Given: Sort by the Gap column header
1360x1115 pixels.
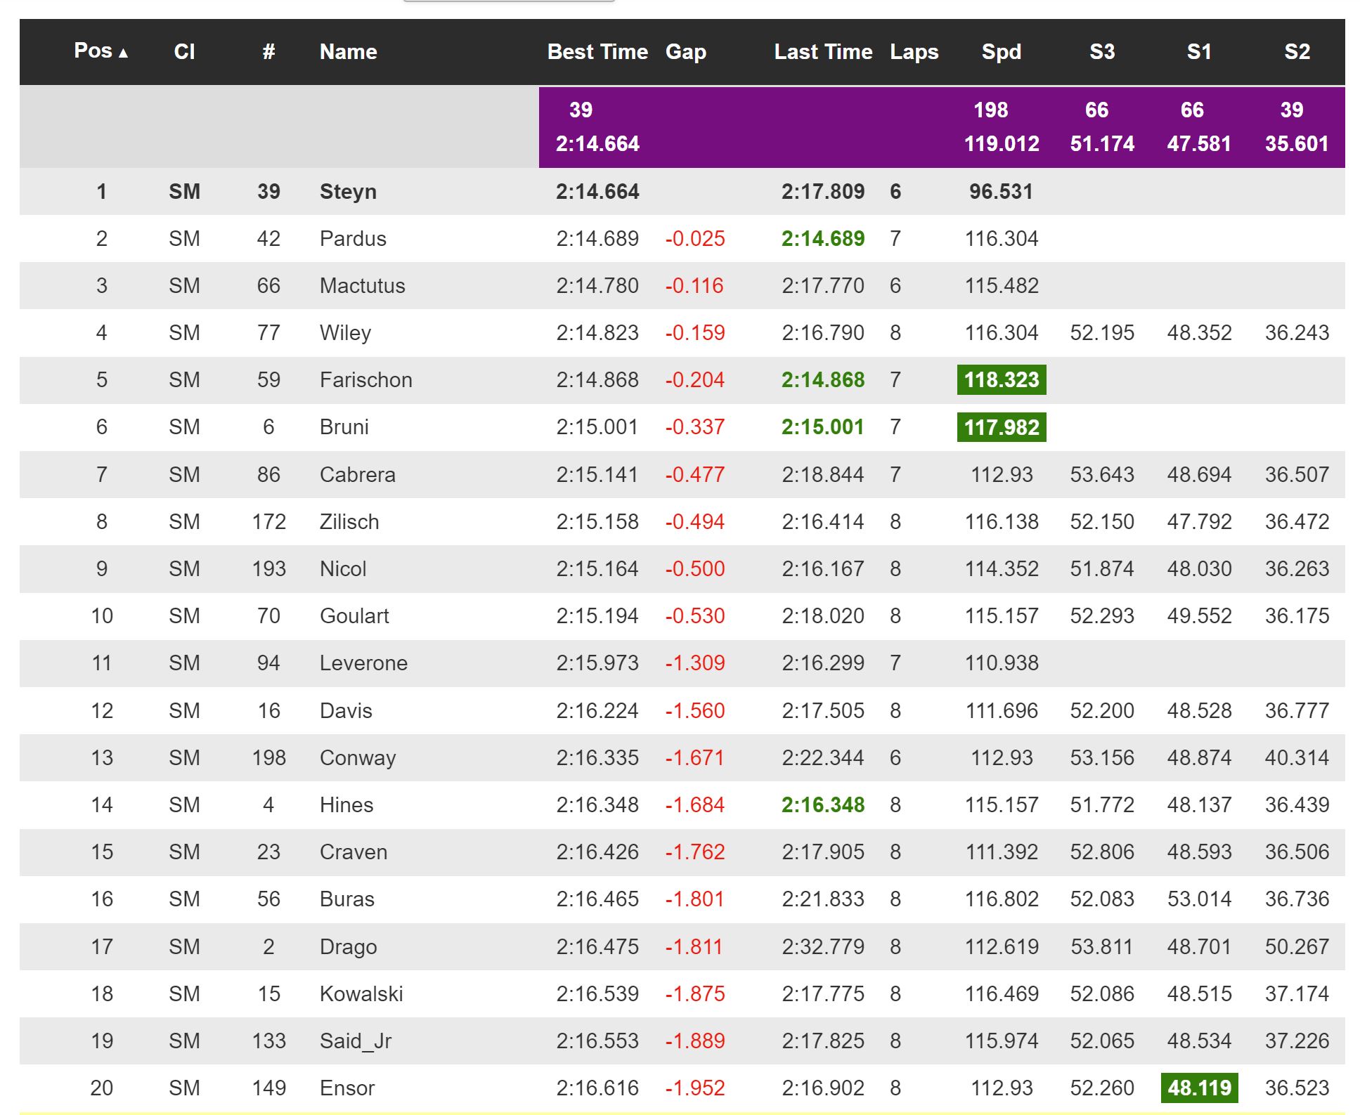Looking at the screenshot, I should tap(686, 51).
